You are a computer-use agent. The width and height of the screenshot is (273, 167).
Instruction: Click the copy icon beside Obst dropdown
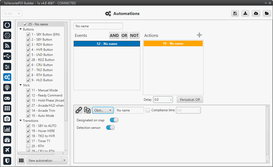pos(87,110)
